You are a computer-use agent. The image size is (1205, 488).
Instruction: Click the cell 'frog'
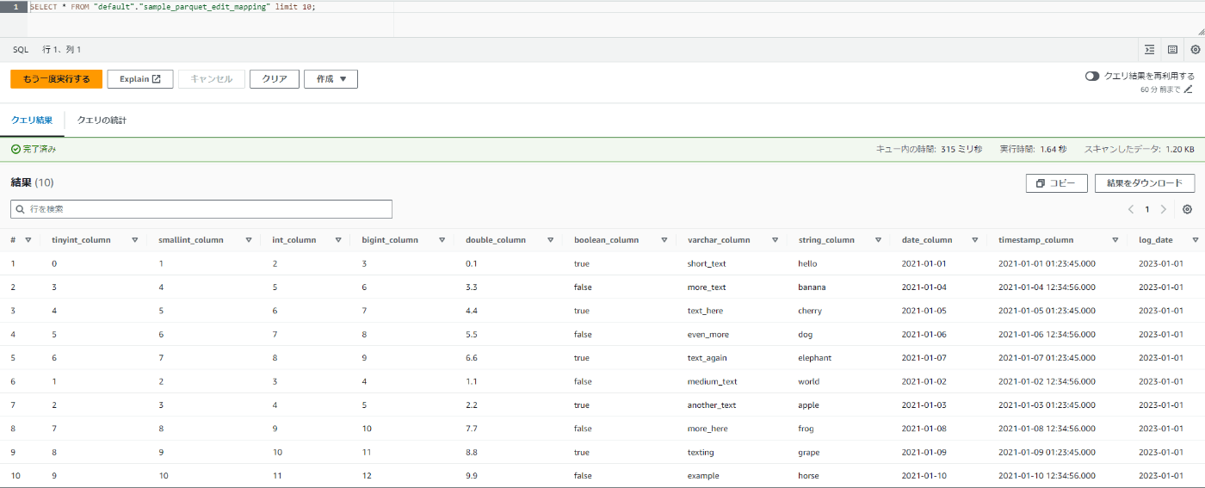click(806, 429)
